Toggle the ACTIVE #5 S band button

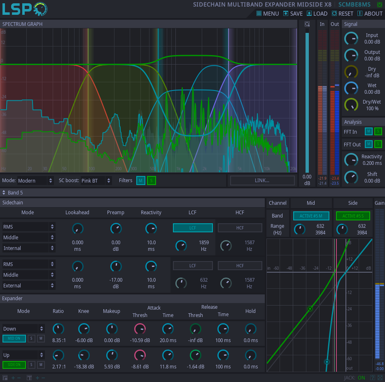tap(353, 216)
